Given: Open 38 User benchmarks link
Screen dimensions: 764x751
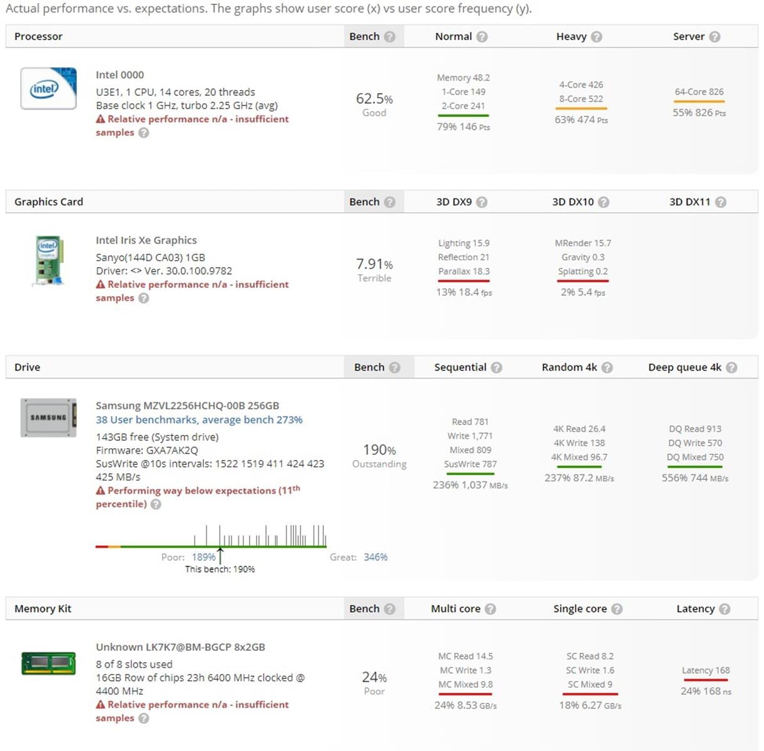Looking at the screenshot, I should [x=199, y=420].
